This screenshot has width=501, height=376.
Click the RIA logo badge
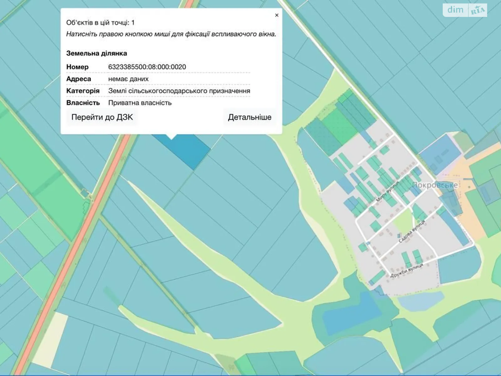[x=478, y=11]
